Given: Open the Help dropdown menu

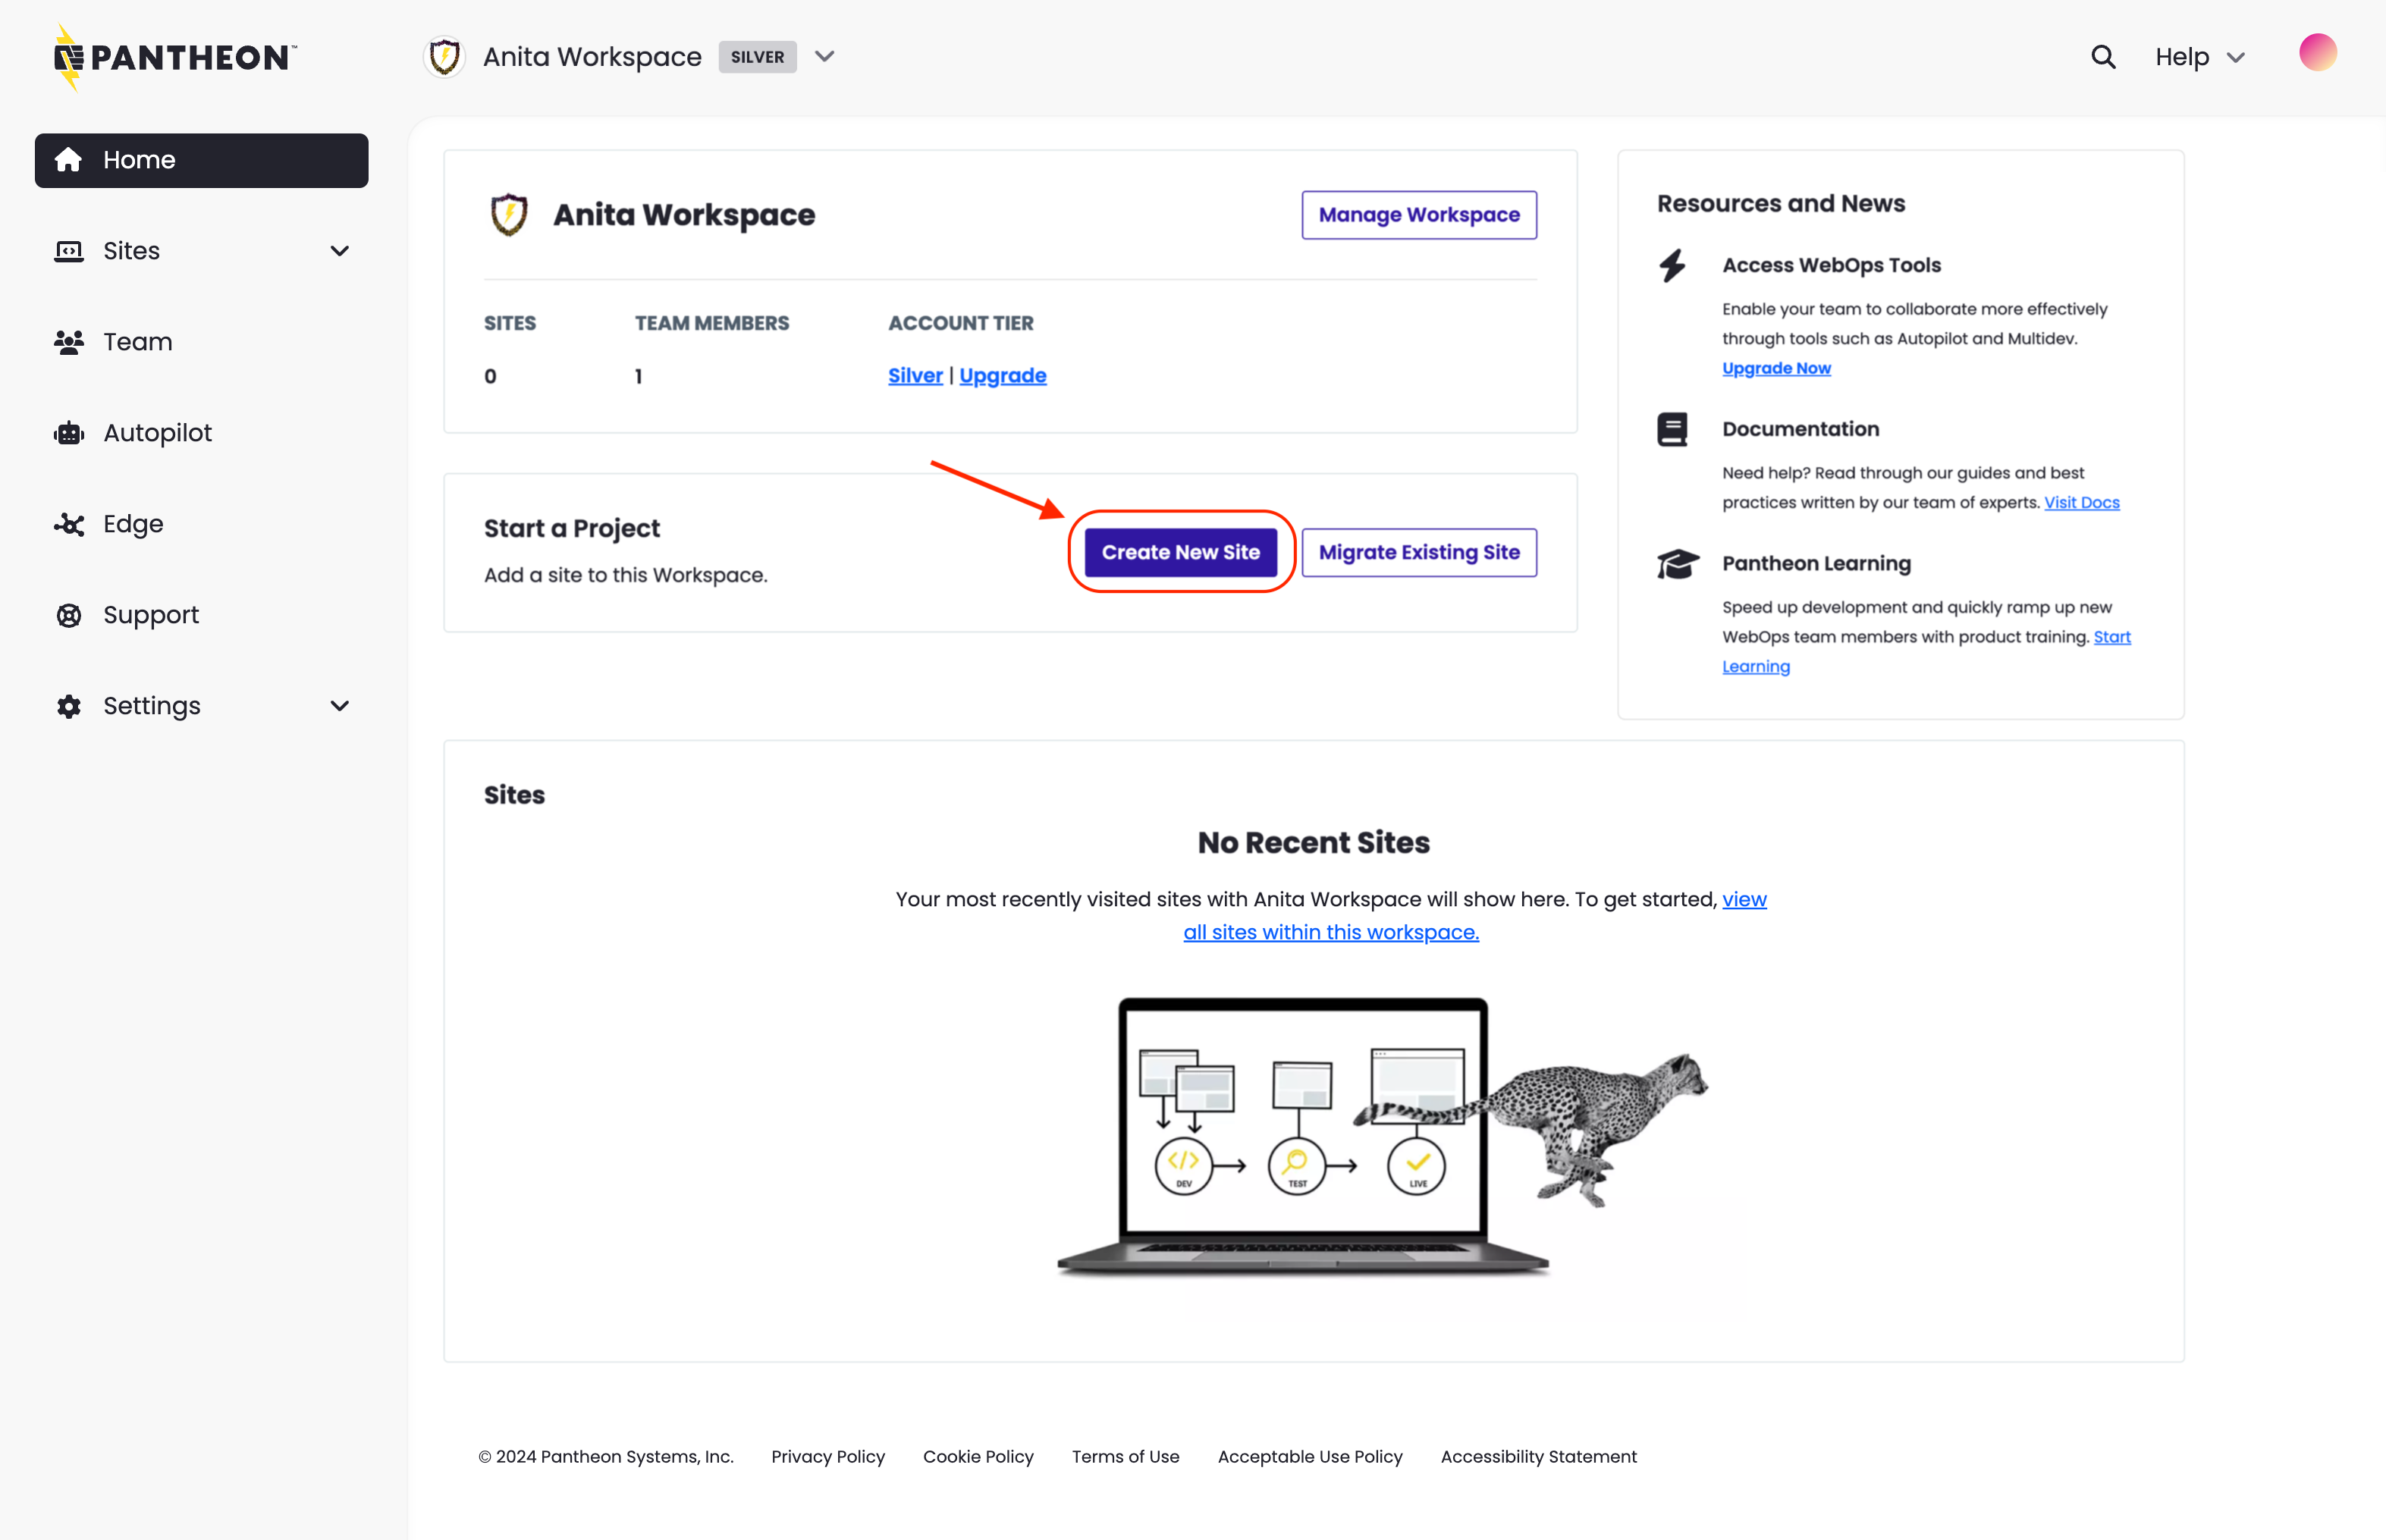Looking at the screenshot, I should (x=2199, y=57).
